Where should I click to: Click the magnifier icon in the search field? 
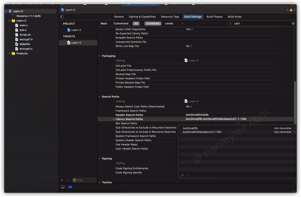point(231,23)
